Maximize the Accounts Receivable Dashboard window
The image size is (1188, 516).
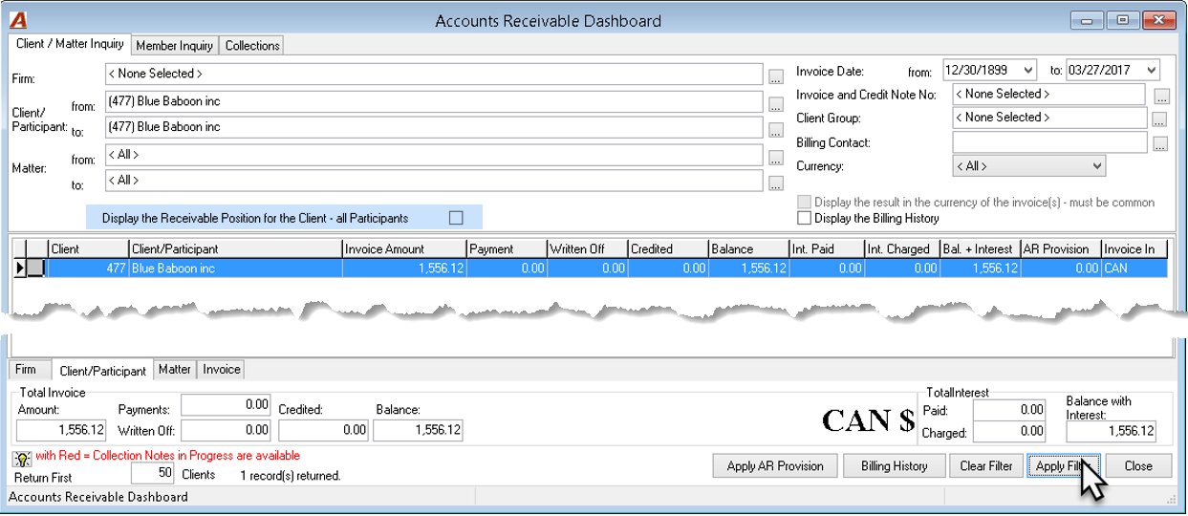click(x=1122, y=19)
